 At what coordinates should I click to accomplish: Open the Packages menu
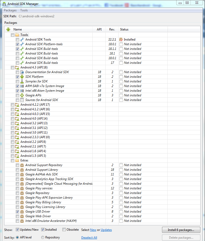coord(10,10)
